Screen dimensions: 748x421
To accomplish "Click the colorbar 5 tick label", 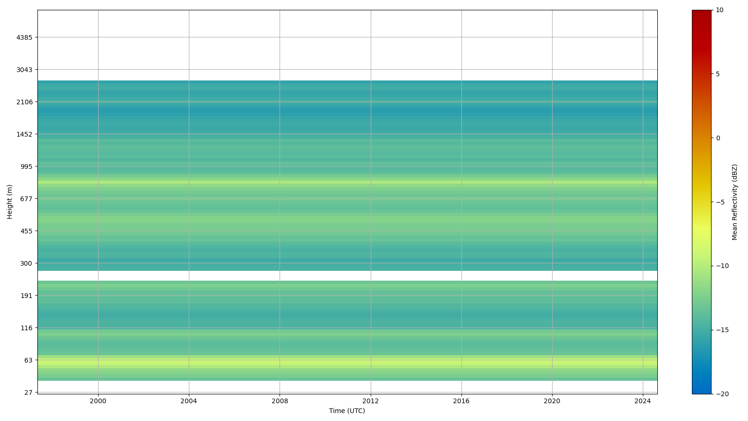I will tap(718, 74).
